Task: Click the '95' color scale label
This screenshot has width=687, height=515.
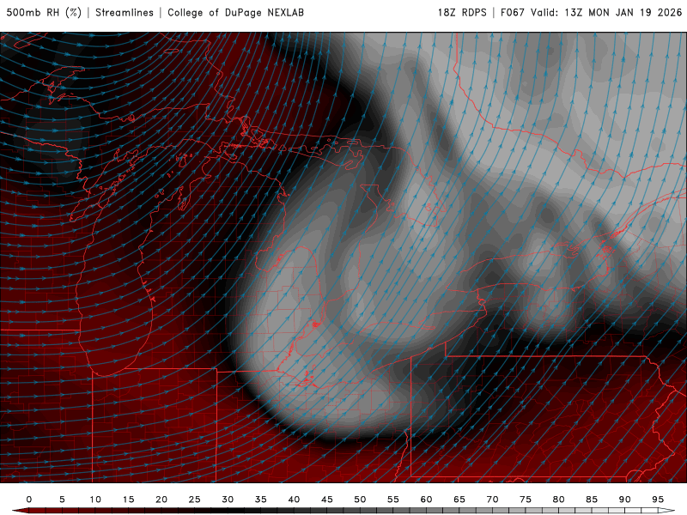Action: (658, 500)
